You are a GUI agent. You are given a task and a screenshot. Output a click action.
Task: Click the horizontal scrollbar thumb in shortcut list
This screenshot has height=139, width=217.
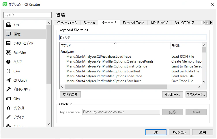click(116, 87)
